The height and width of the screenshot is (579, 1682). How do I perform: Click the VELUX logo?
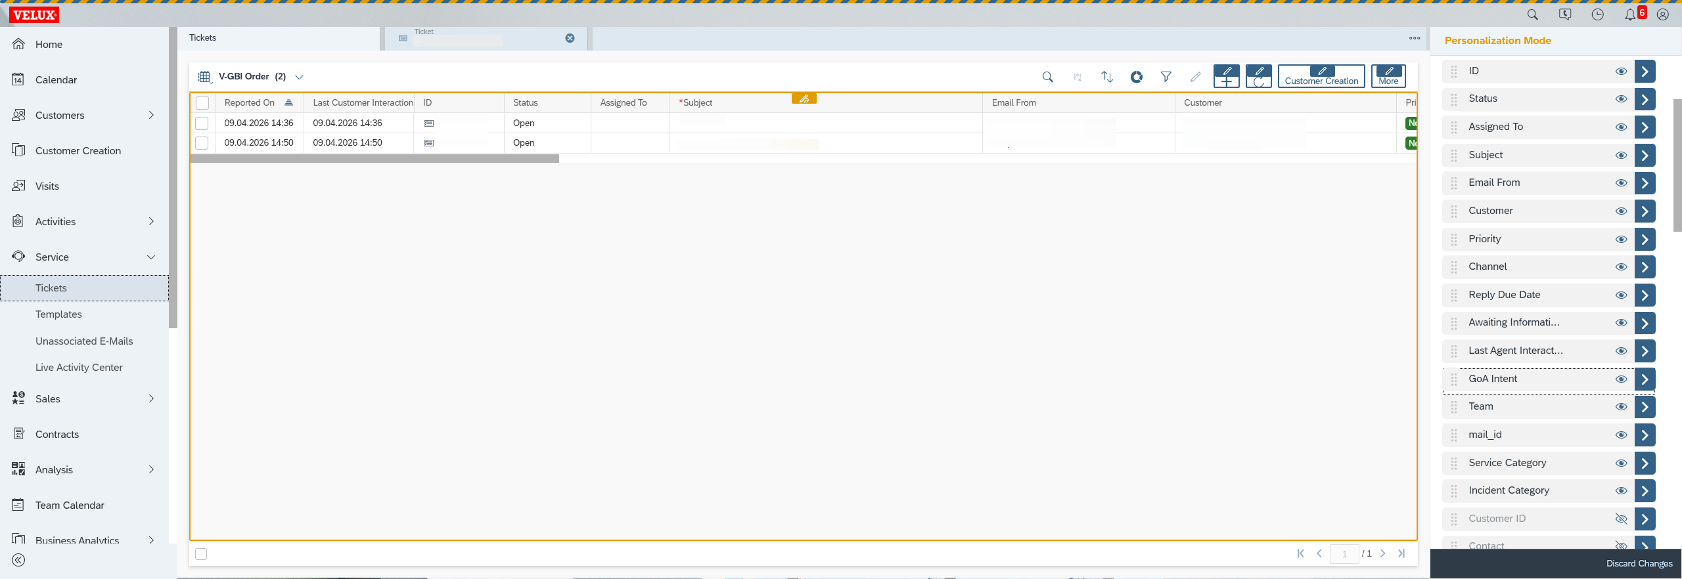pyautogui.click(x=34, y=14)
